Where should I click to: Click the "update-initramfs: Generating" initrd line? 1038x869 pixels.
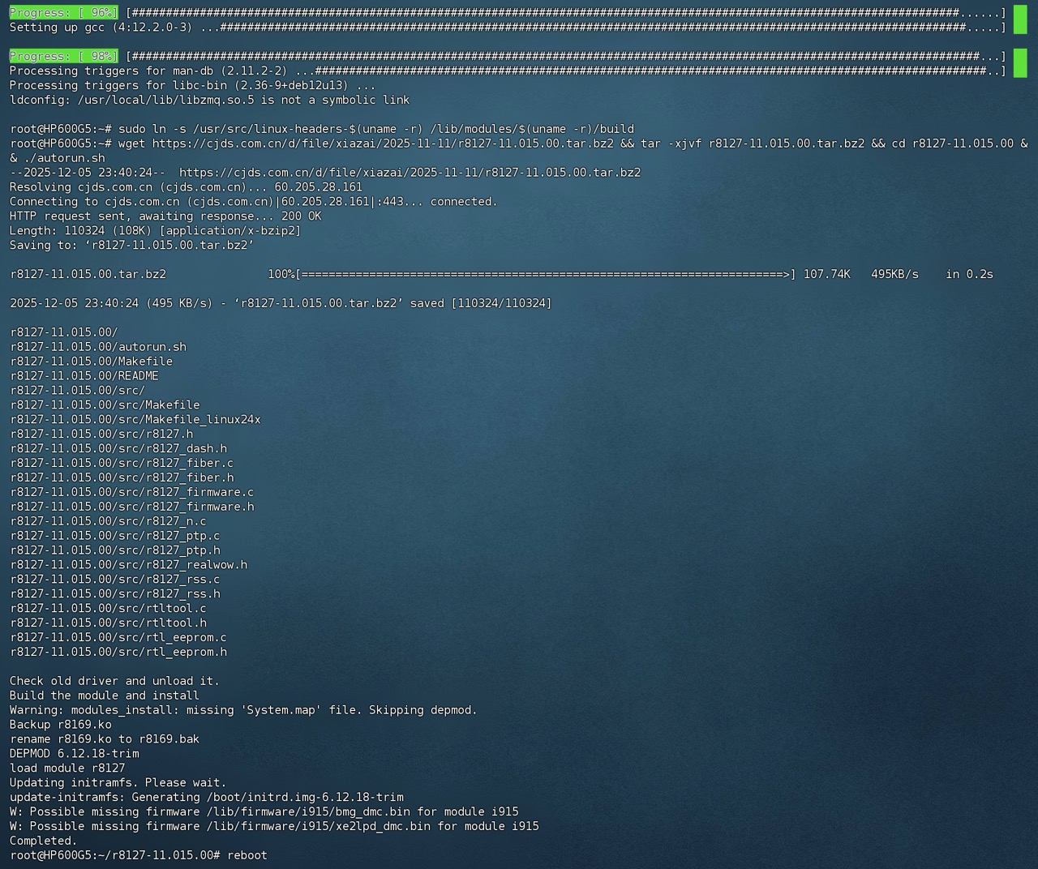coord(207,798)
